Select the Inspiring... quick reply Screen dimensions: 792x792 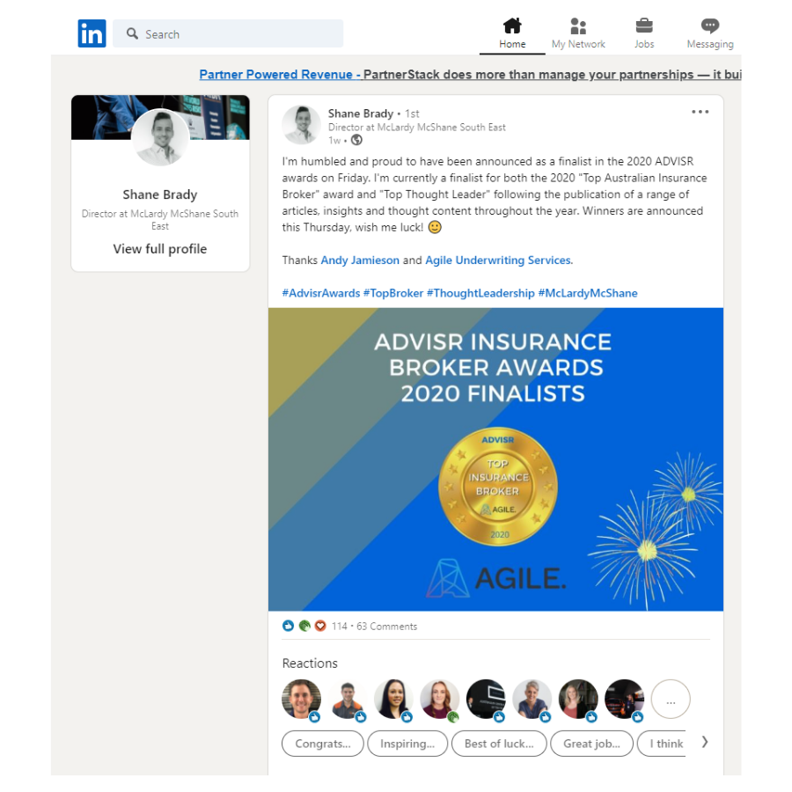tap(407, 744)
